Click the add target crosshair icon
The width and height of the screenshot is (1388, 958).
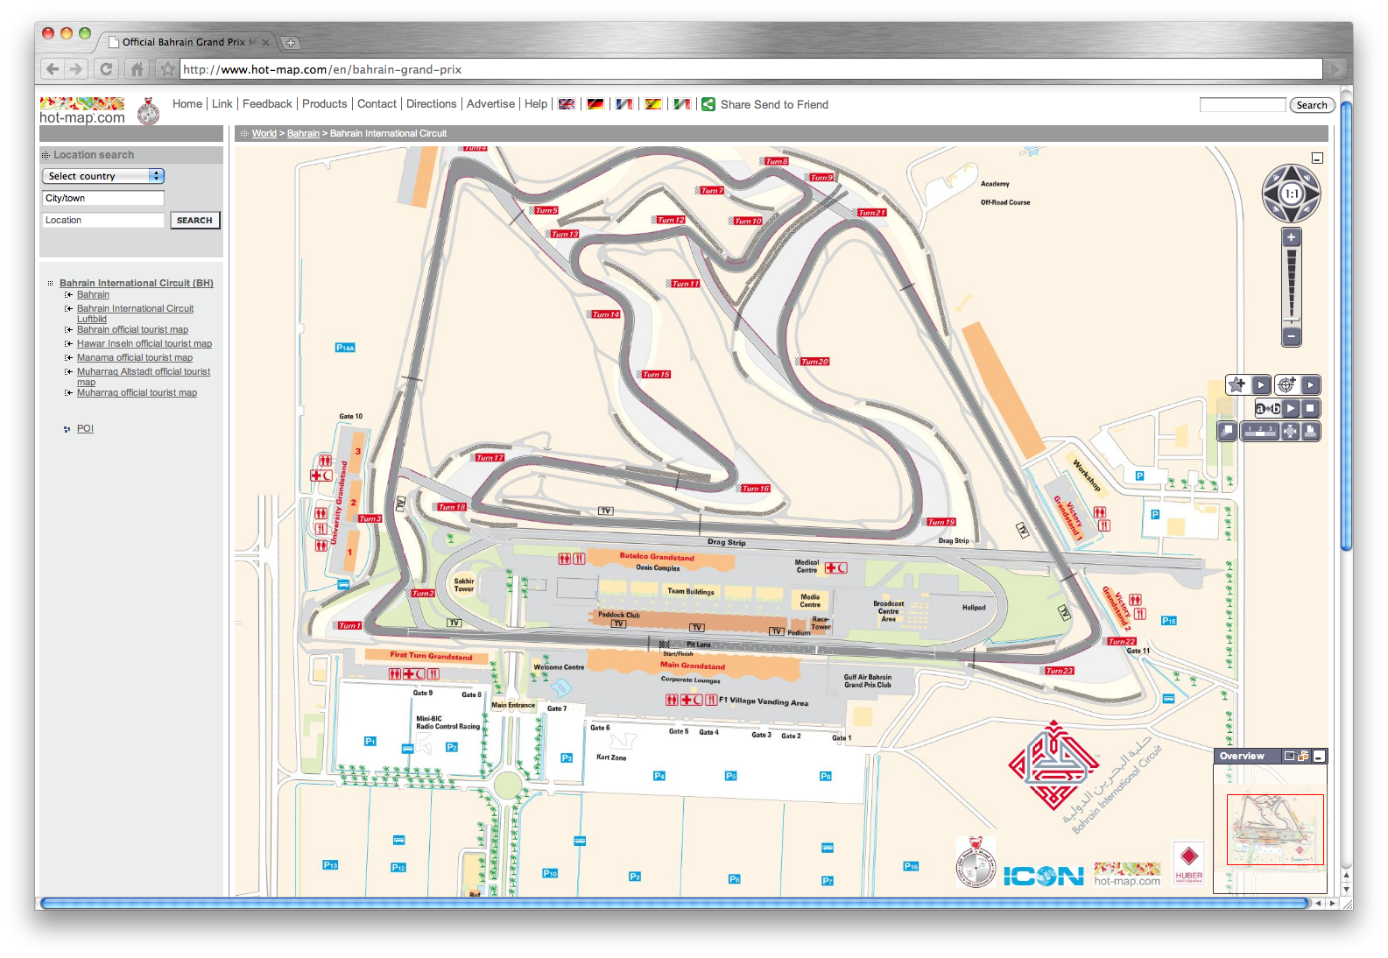(x=1286, y=385)
